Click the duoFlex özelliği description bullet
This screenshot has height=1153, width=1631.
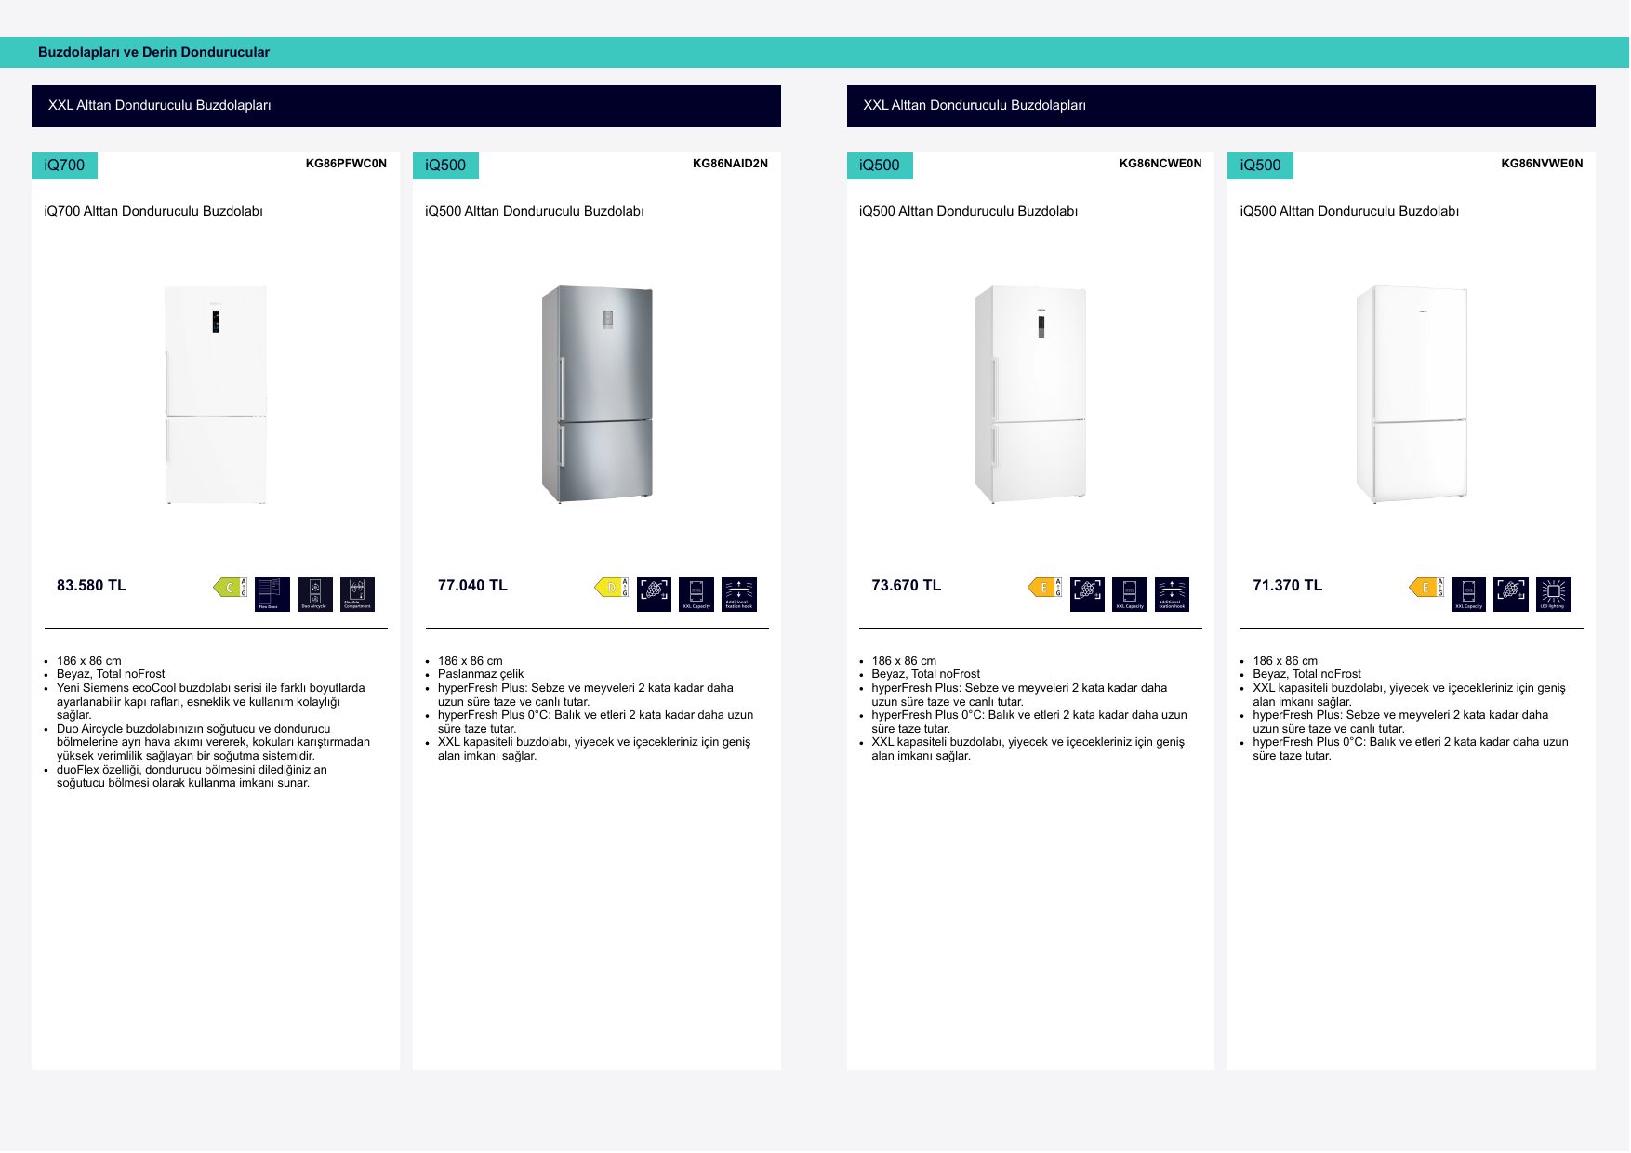click(x=192, y=776)
